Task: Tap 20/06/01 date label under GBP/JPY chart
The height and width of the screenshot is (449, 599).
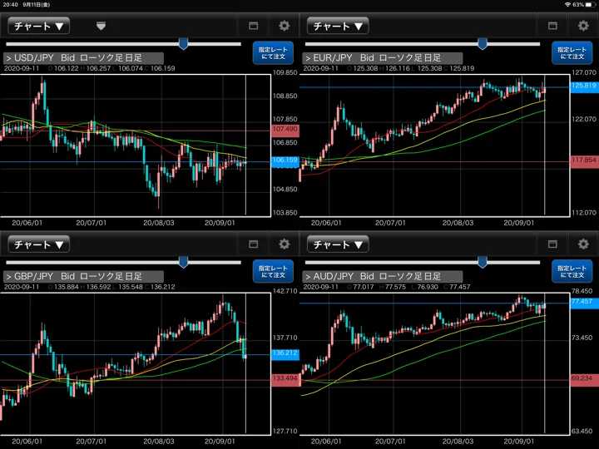Action: (27, 442)
